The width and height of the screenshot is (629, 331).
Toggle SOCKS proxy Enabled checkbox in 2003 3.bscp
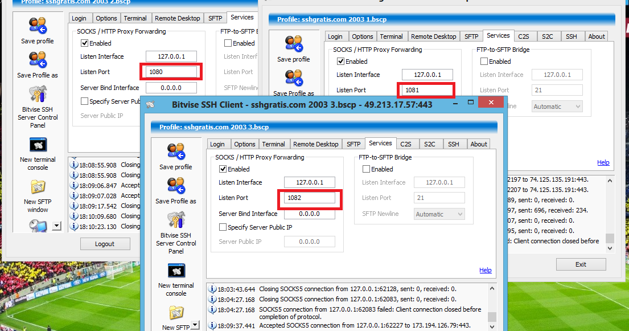coord(223,169)
